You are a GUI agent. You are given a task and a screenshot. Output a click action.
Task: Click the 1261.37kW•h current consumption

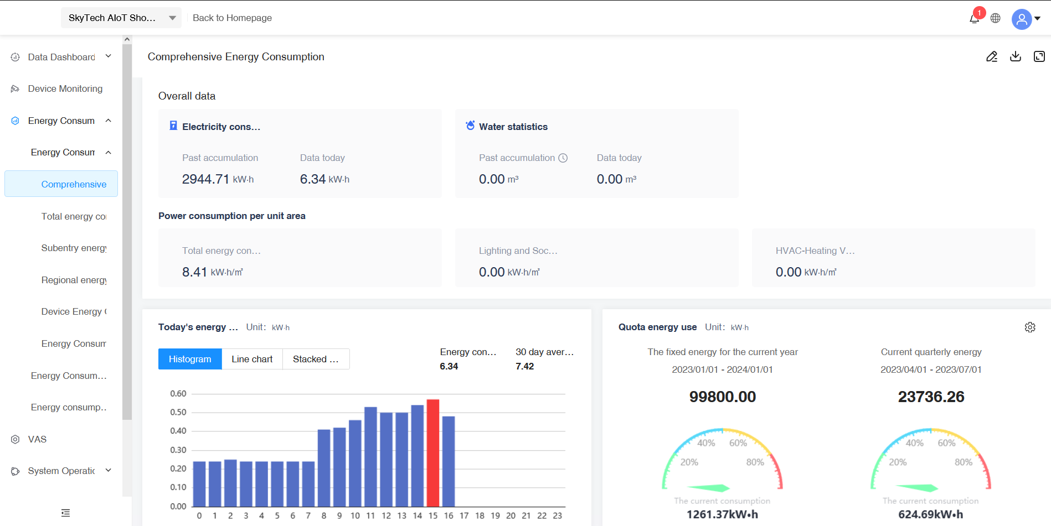click(x=722, y=514)
